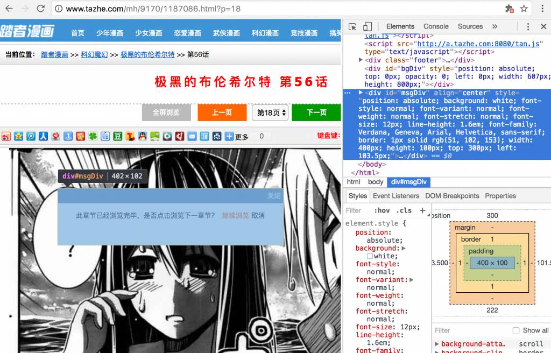Open the 少女漫画 navigation item

coord(149,33)
